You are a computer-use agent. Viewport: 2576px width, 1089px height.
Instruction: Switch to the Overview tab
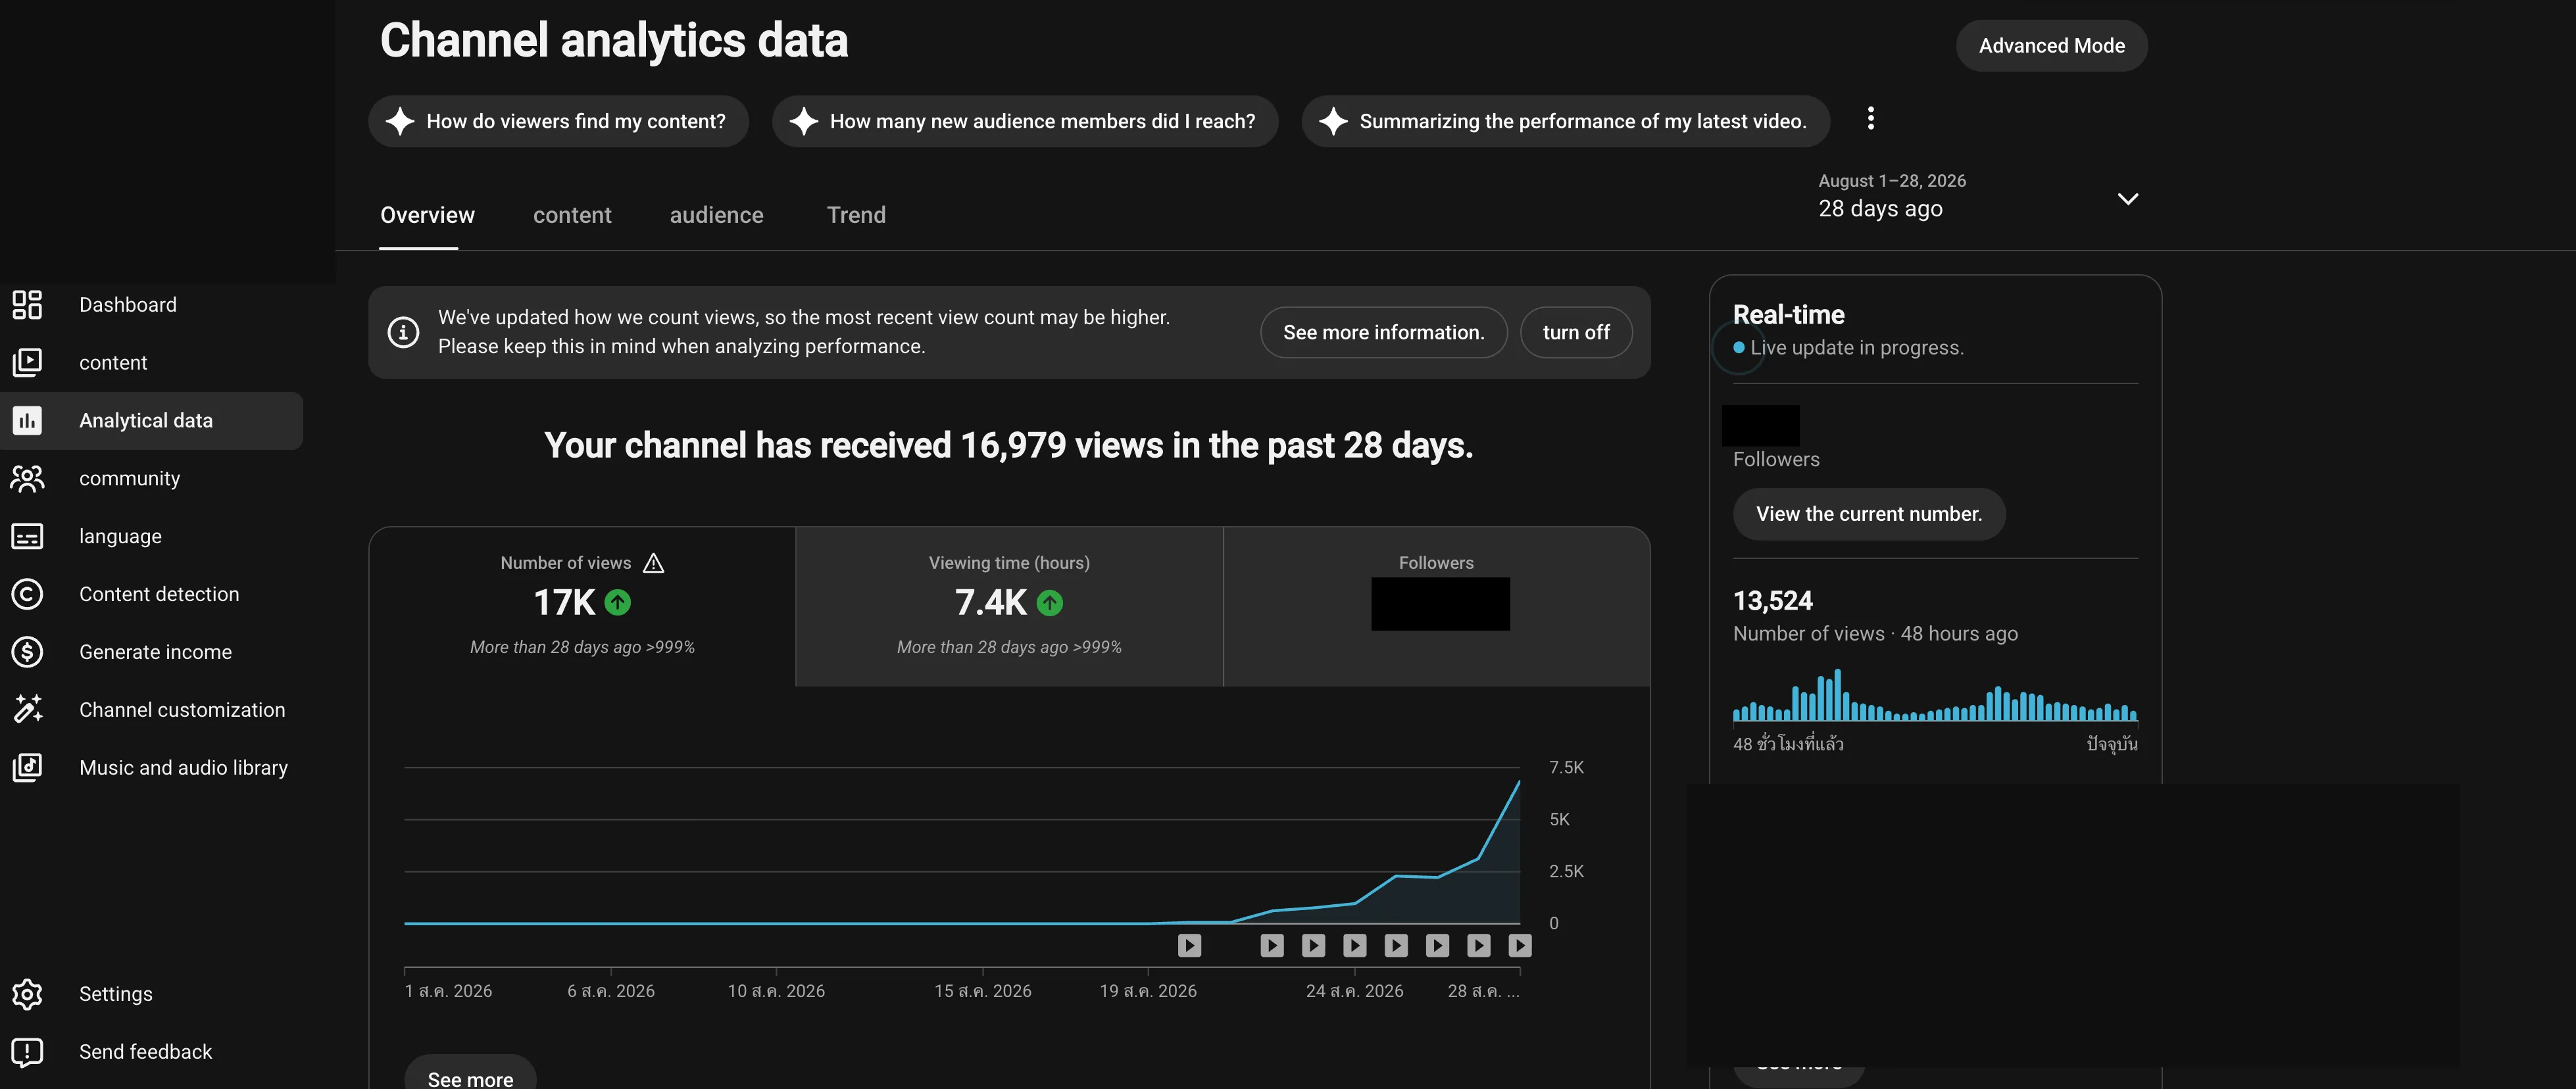click(x=427, y=216)
